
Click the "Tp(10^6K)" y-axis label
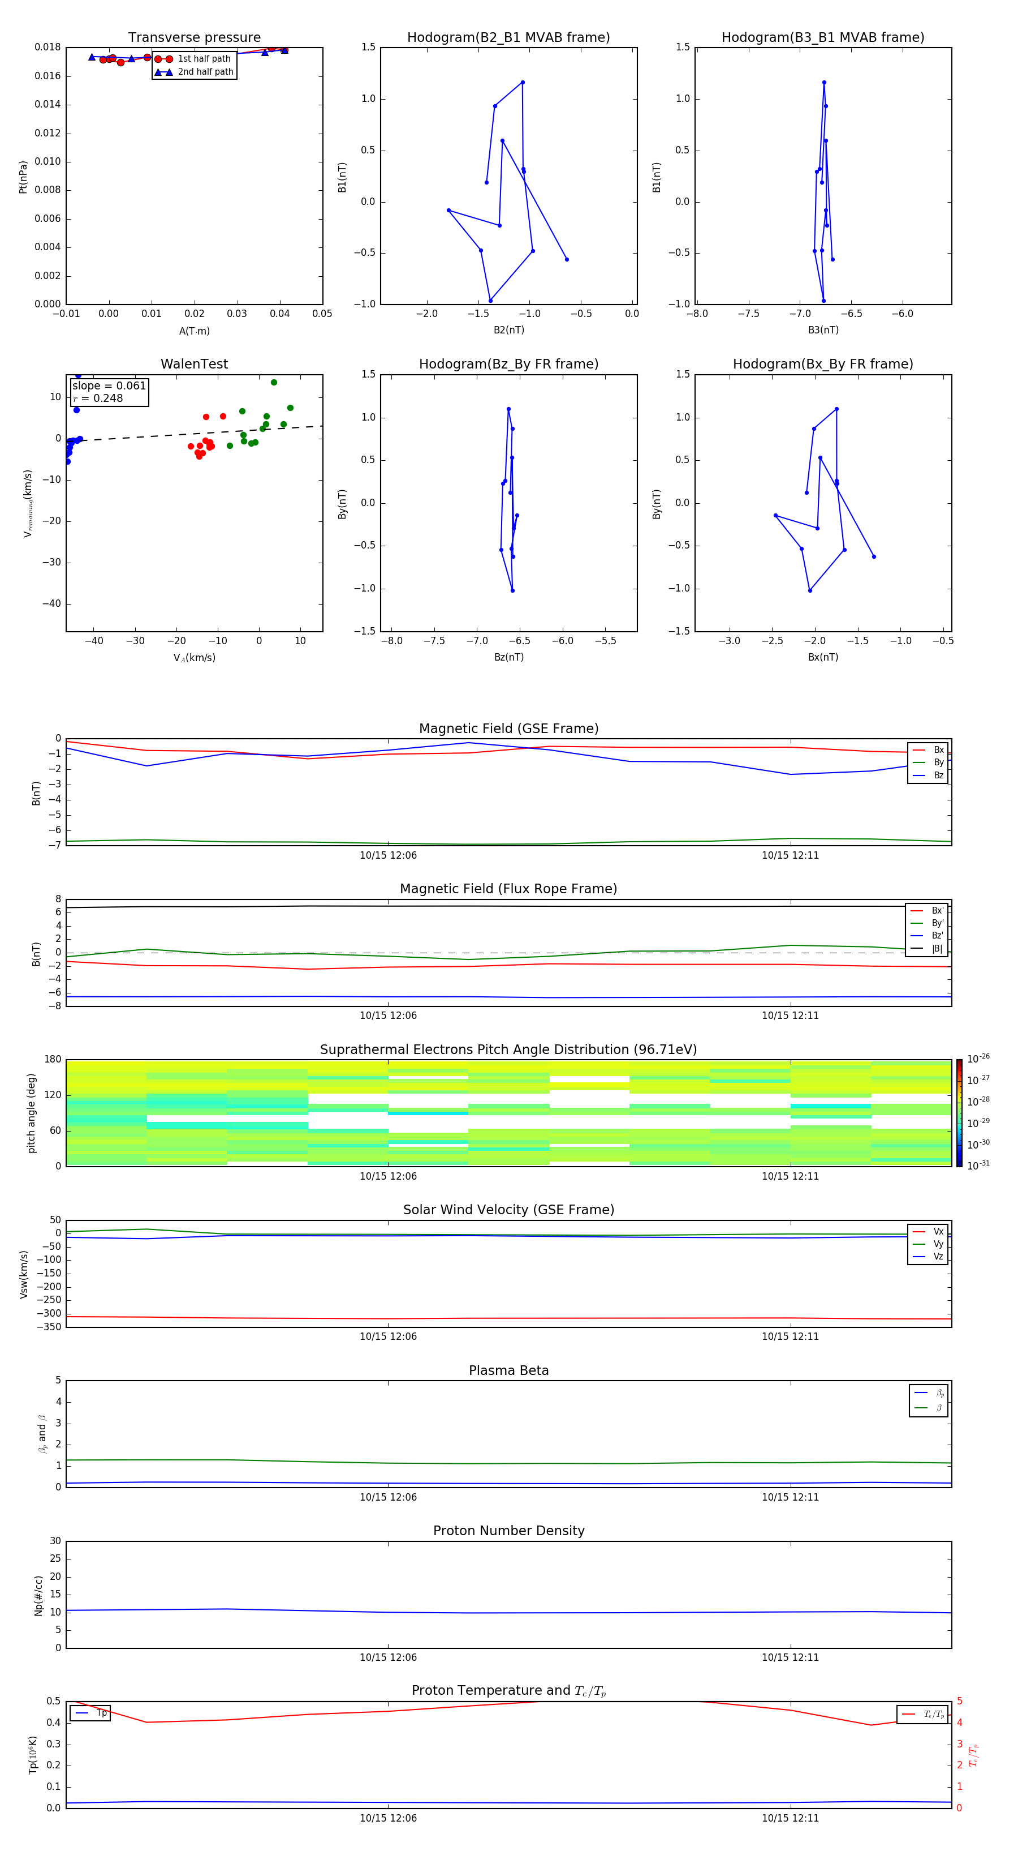click(x=33, y=1755)
